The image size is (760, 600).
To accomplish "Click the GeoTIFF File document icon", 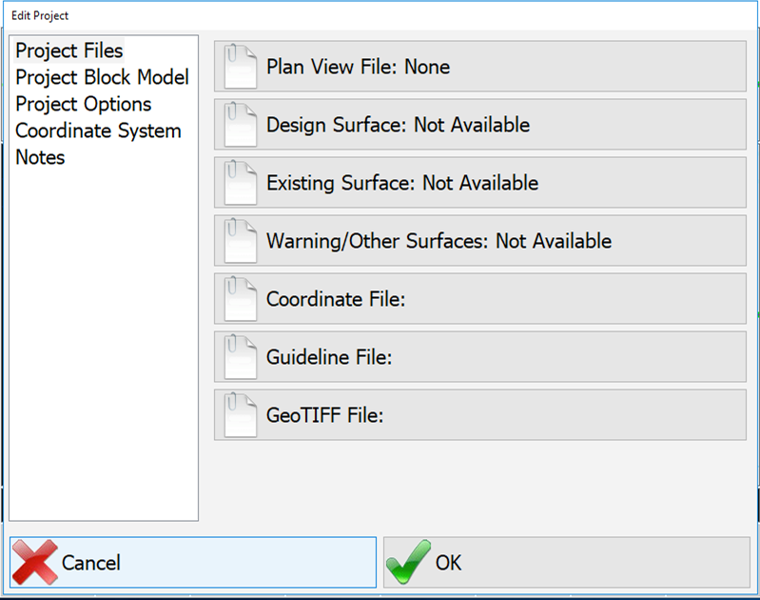I will 240,415.
